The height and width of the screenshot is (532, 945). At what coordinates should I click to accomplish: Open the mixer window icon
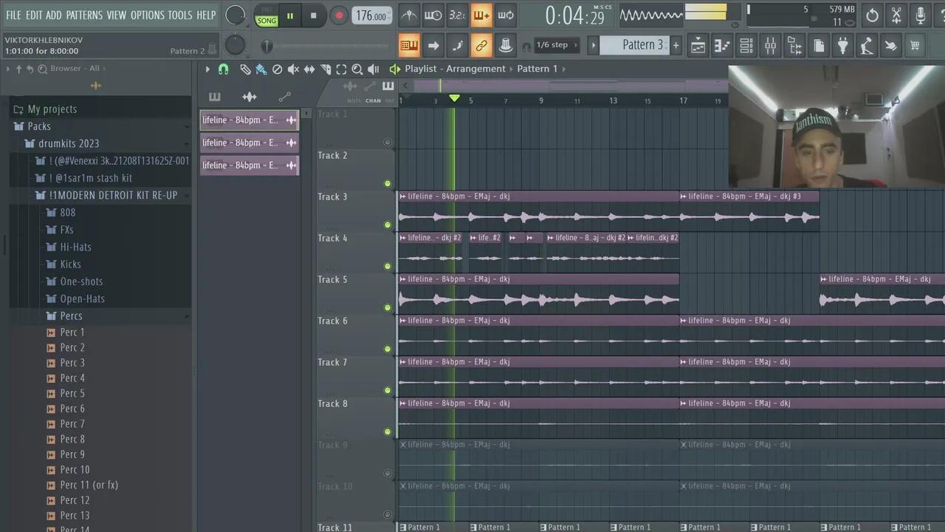[x=770, y=46]
